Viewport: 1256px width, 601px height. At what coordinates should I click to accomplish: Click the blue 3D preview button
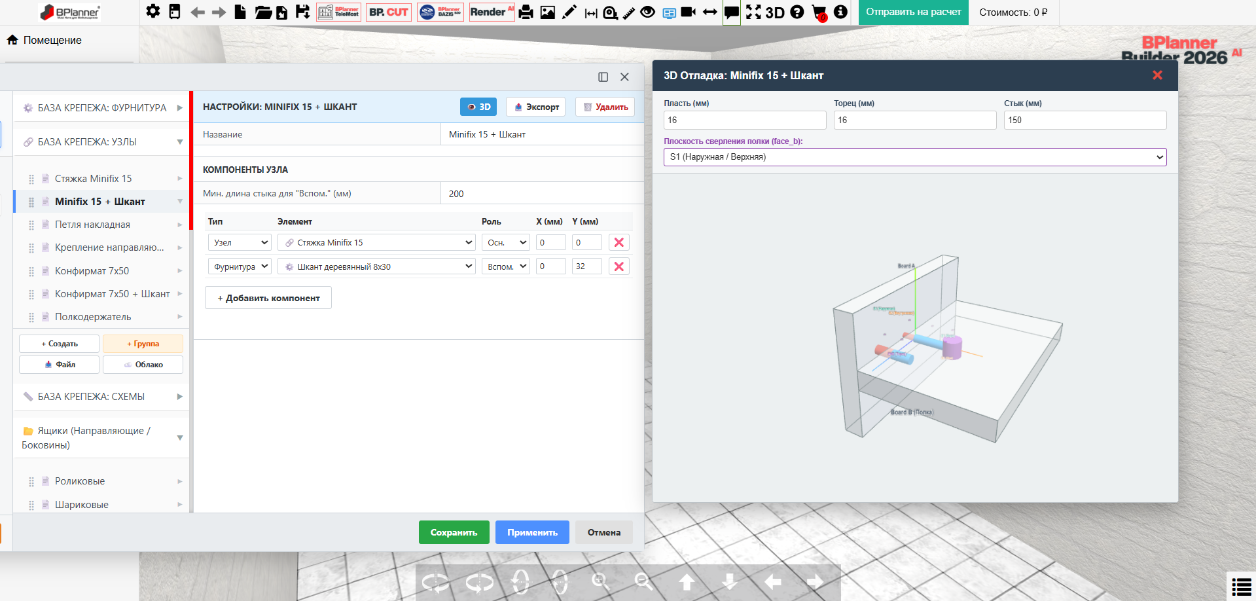[478, 107]
